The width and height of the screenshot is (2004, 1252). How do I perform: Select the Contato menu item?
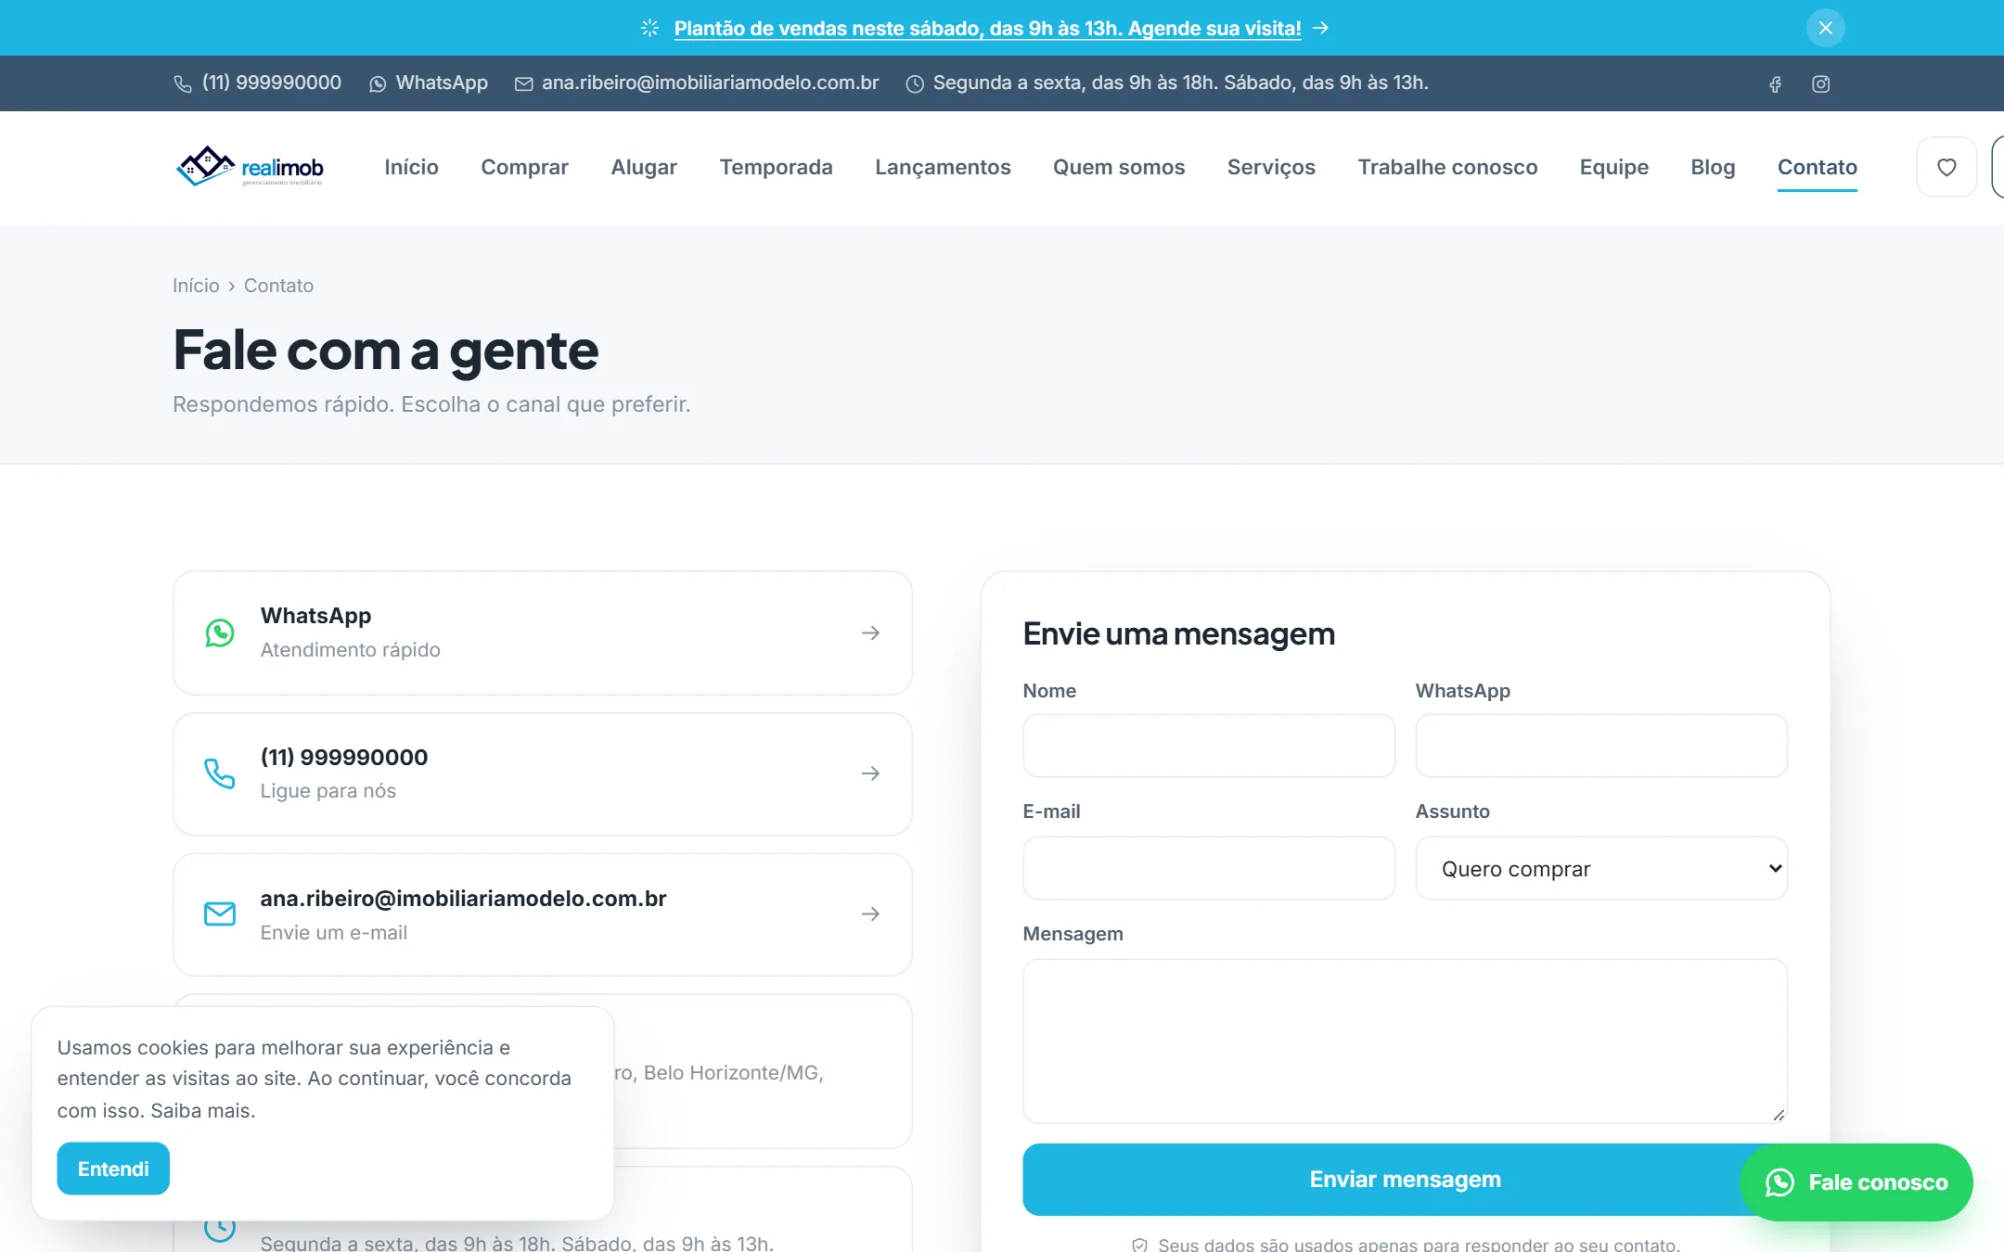click(1817, 167)
